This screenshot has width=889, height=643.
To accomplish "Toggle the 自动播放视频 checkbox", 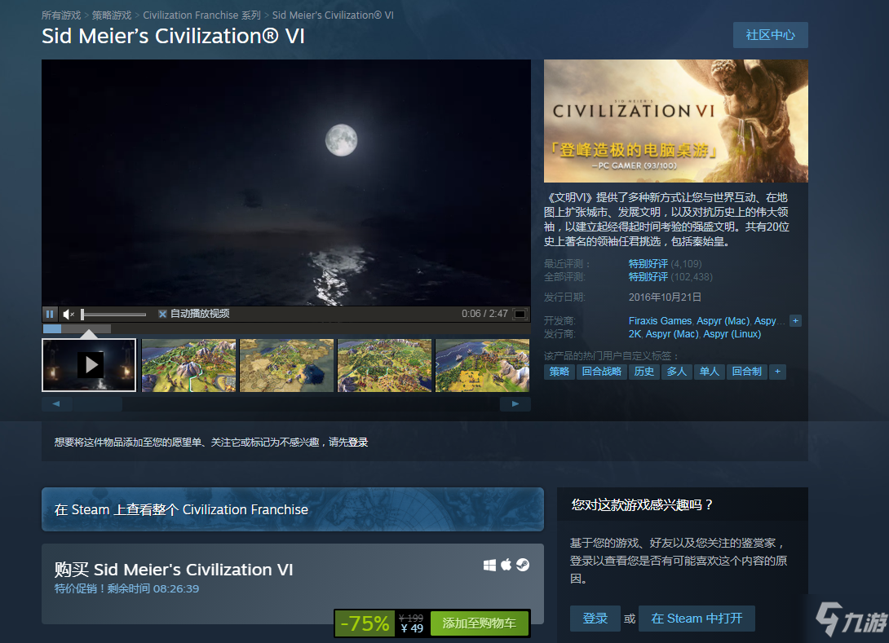I will (x=162, y=314).
